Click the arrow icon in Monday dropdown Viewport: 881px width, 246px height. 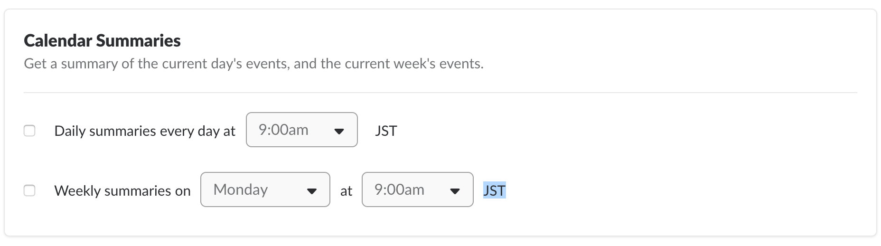click(x=311, y=191)
